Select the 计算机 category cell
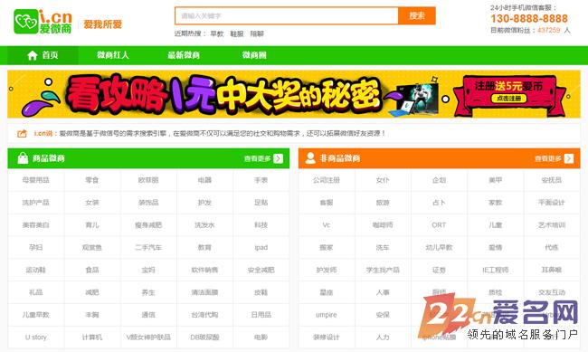The width and height of the screenshot is (588, 352). [x=92, y=338]
